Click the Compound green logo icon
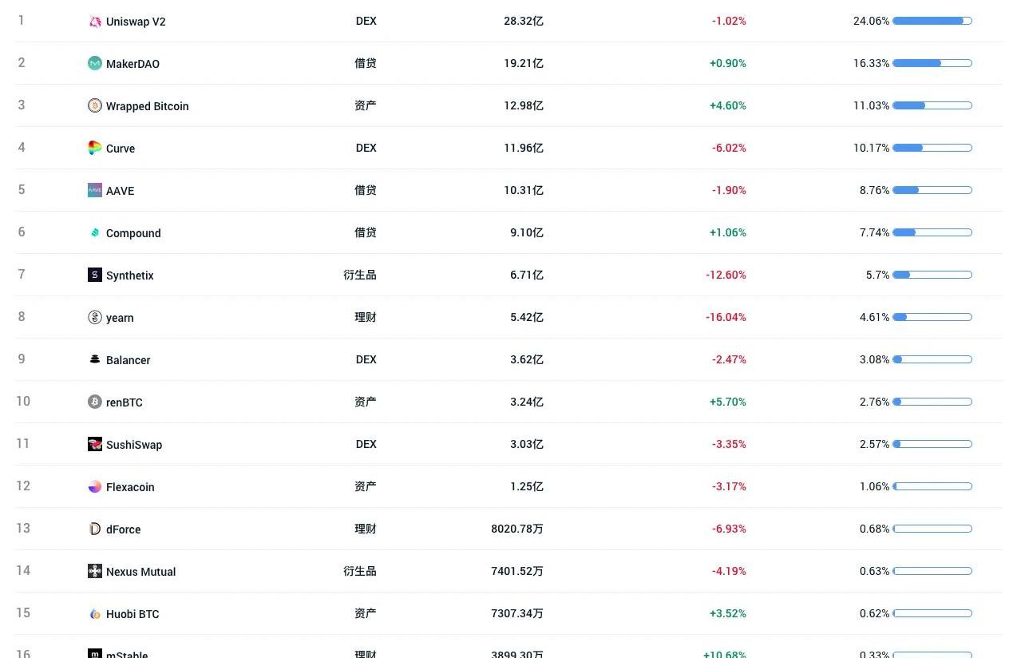The image size is (1009, 658). pyautogui.click(x=95, y=232)
